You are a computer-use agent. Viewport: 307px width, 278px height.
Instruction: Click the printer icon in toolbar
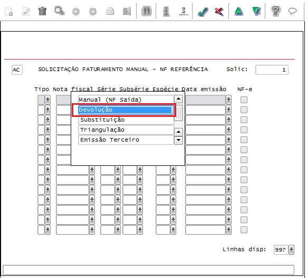[x=110, y=11]
